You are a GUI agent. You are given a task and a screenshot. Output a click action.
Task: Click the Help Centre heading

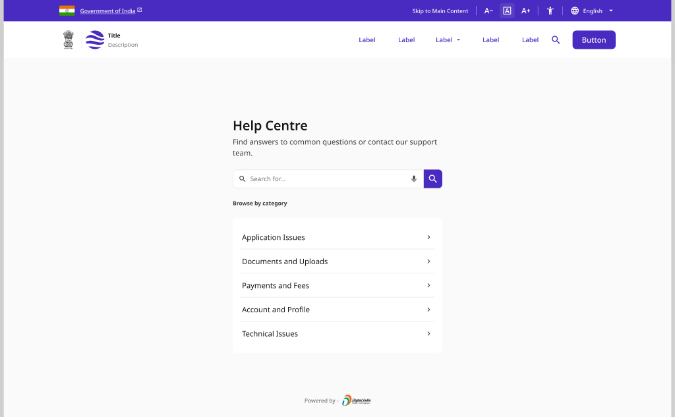tap(270, 126)
